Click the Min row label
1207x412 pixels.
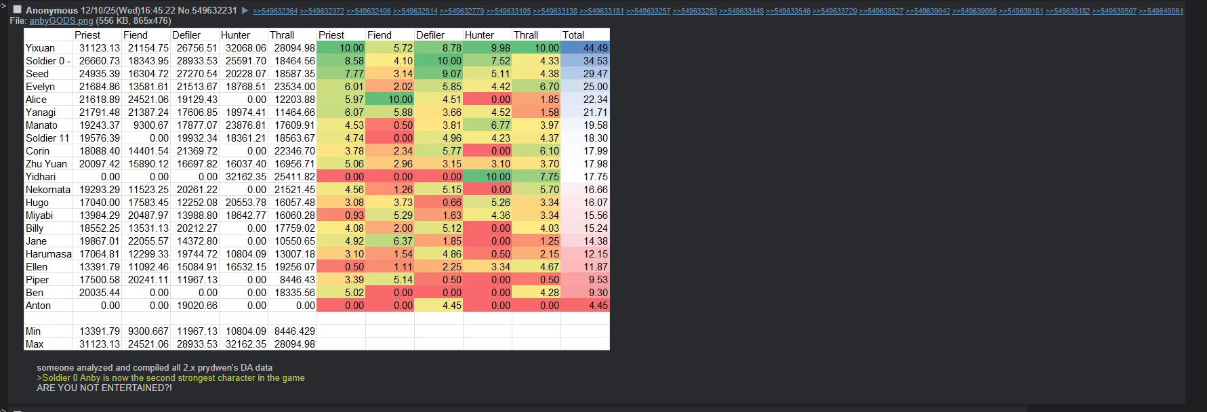[33, 331]
